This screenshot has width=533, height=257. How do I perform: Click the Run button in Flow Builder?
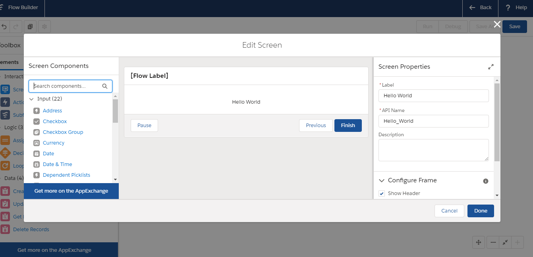point(427,27)
